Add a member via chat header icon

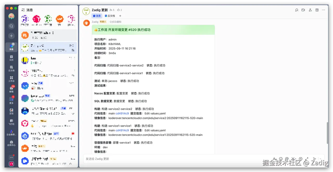(x=310, y=10)
